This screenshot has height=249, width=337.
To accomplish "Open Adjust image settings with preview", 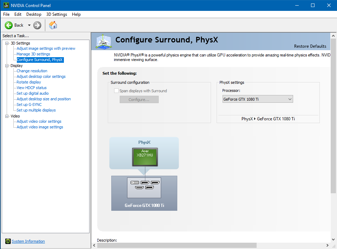I will click(x=46, y=48).
